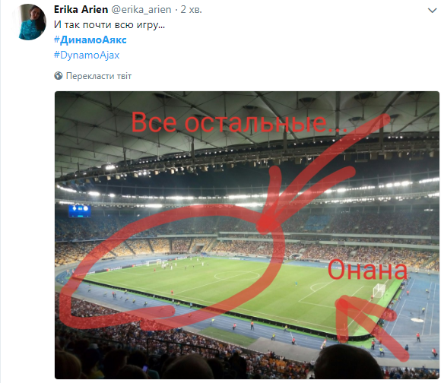Click the red Все остальные caption in photo
Screen dimensions: 444x383
click(239, 122)
